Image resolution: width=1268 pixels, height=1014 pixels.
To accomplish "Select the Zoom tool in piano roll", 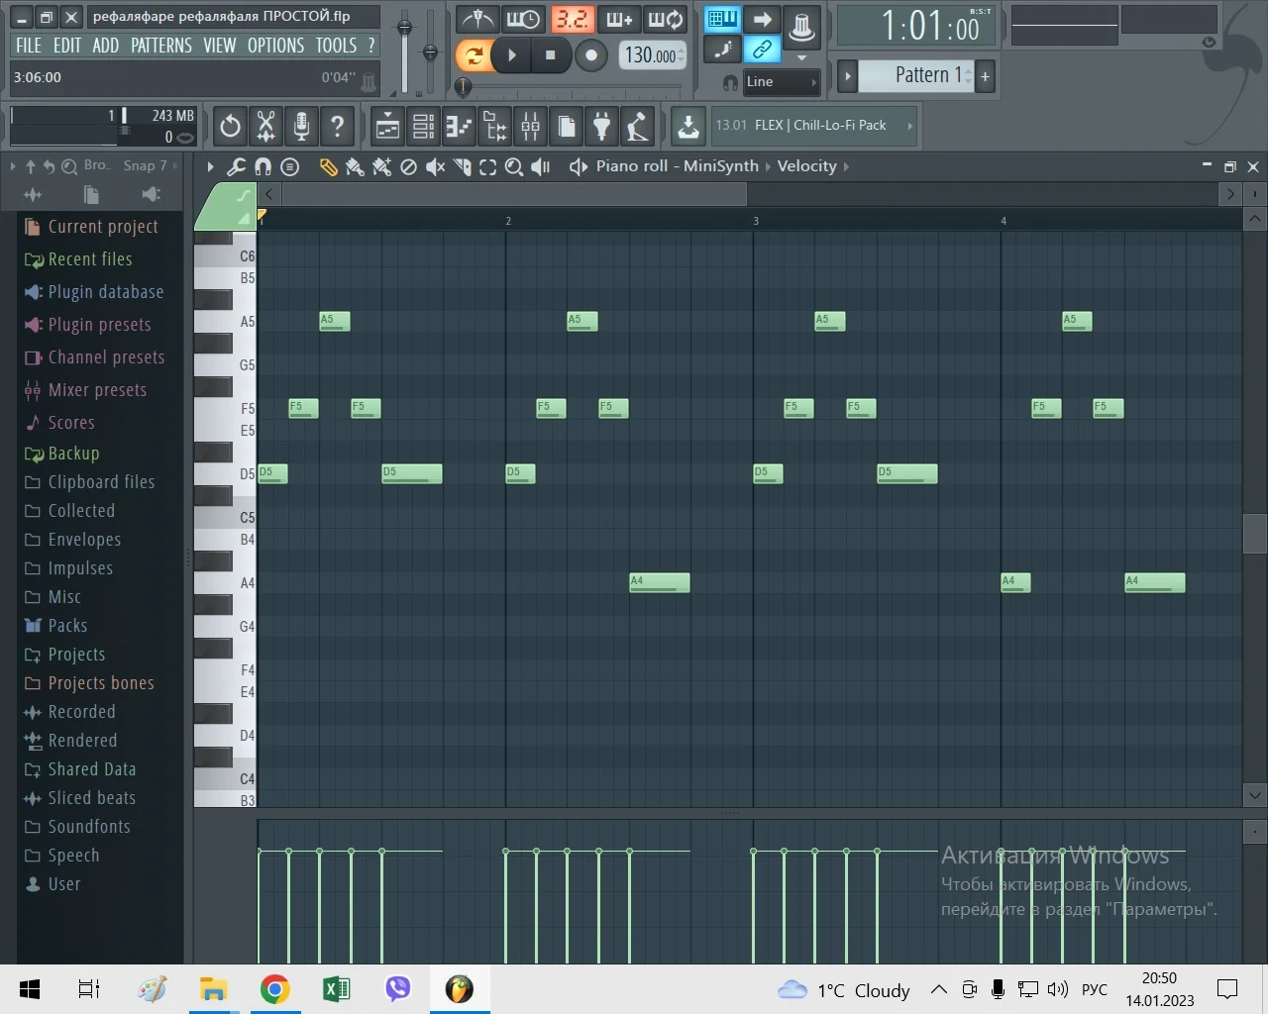I will click(x=513, y=167).
